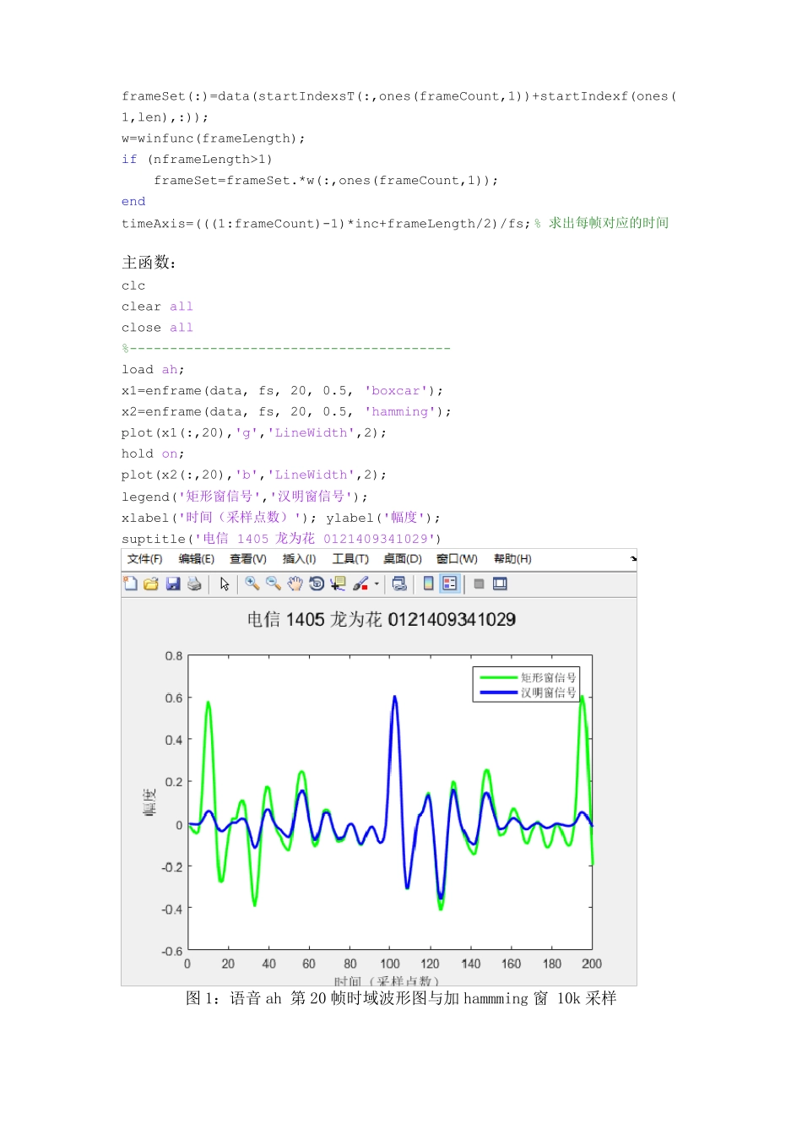Select the Rotate 3D tool

point(317,584)
